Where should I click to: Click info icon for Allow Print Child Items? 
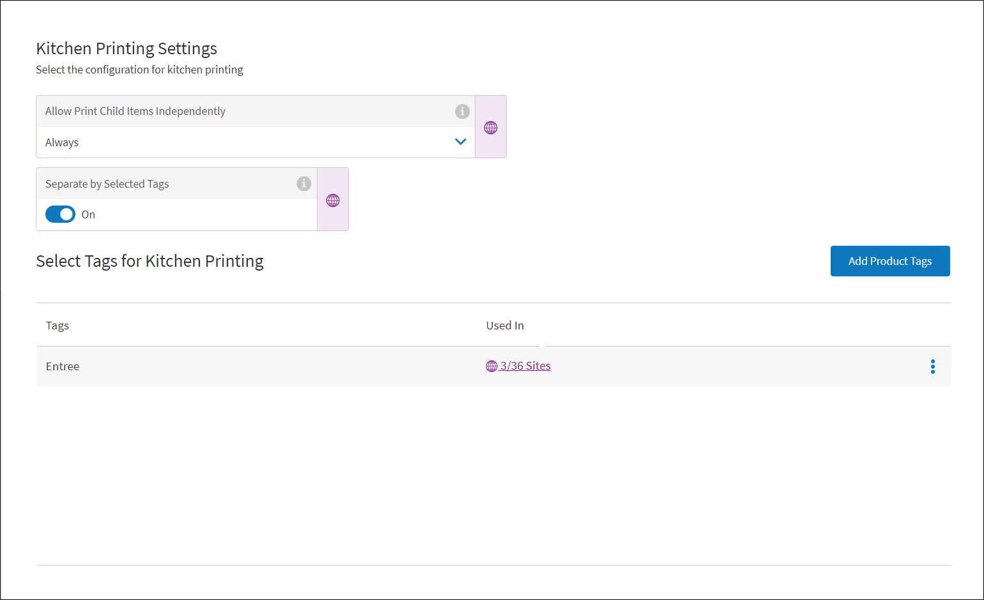click(462, 111)
